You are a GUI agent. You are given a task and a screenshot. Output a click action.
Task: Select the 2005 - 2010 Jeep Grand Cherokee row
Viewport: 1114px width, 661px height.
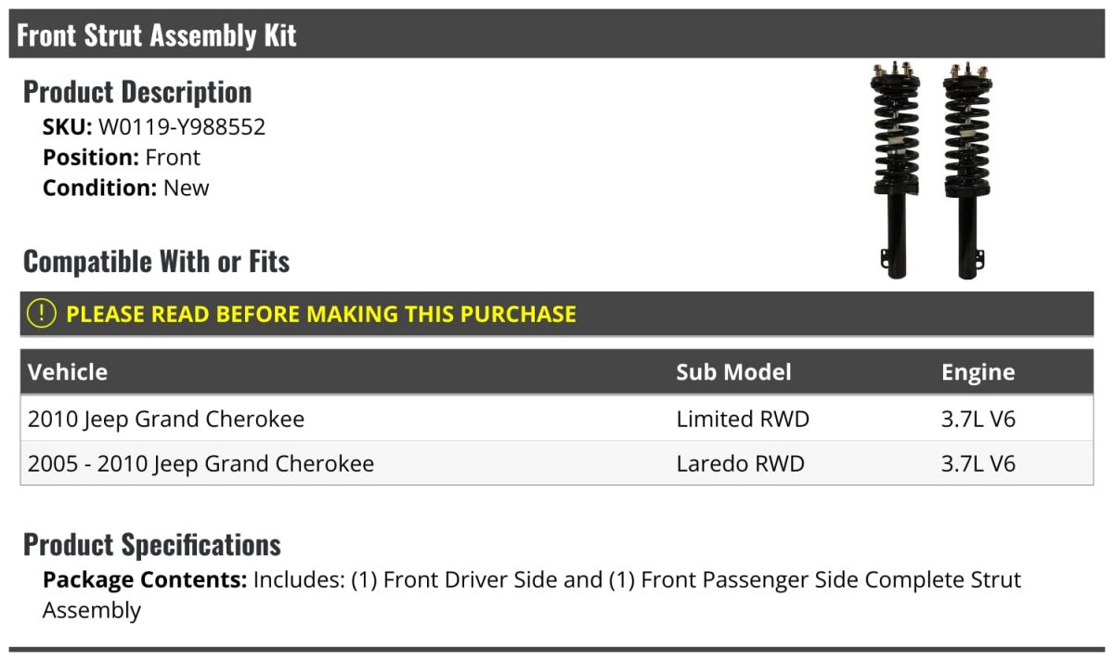click(x=201, y=463)
